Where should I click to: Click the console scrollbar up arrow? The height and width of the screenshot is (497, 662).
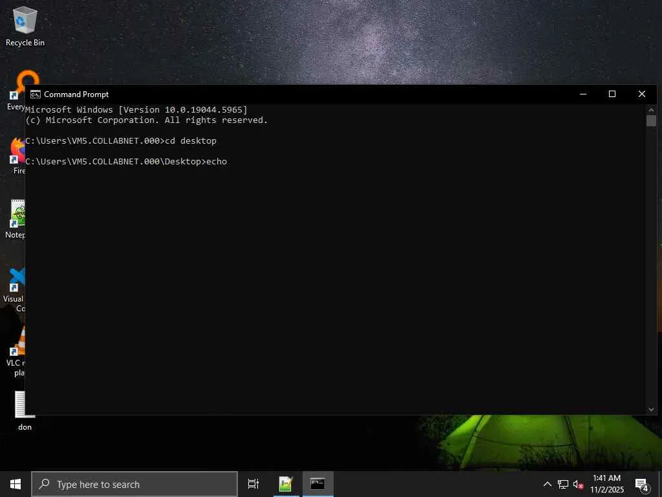tap(651, 109)
